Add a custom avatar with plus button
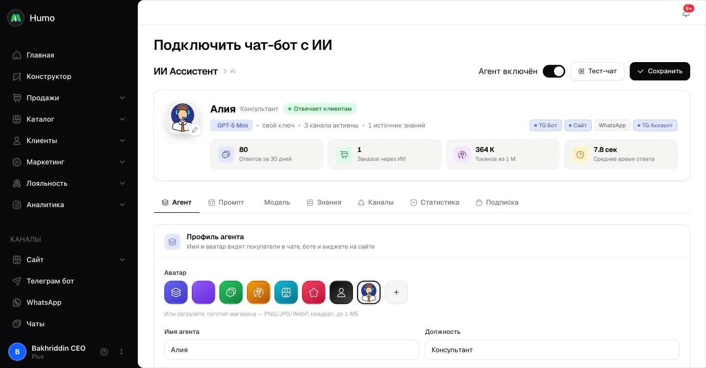The width and height of the screenshot is (706, 368). click(x=396, y=293)
